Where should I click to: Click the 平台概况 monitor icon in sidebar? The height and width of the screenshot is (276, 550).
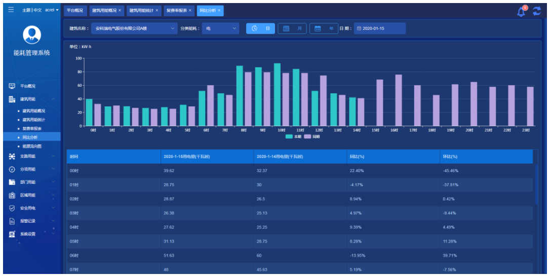[x=12, y=86]
